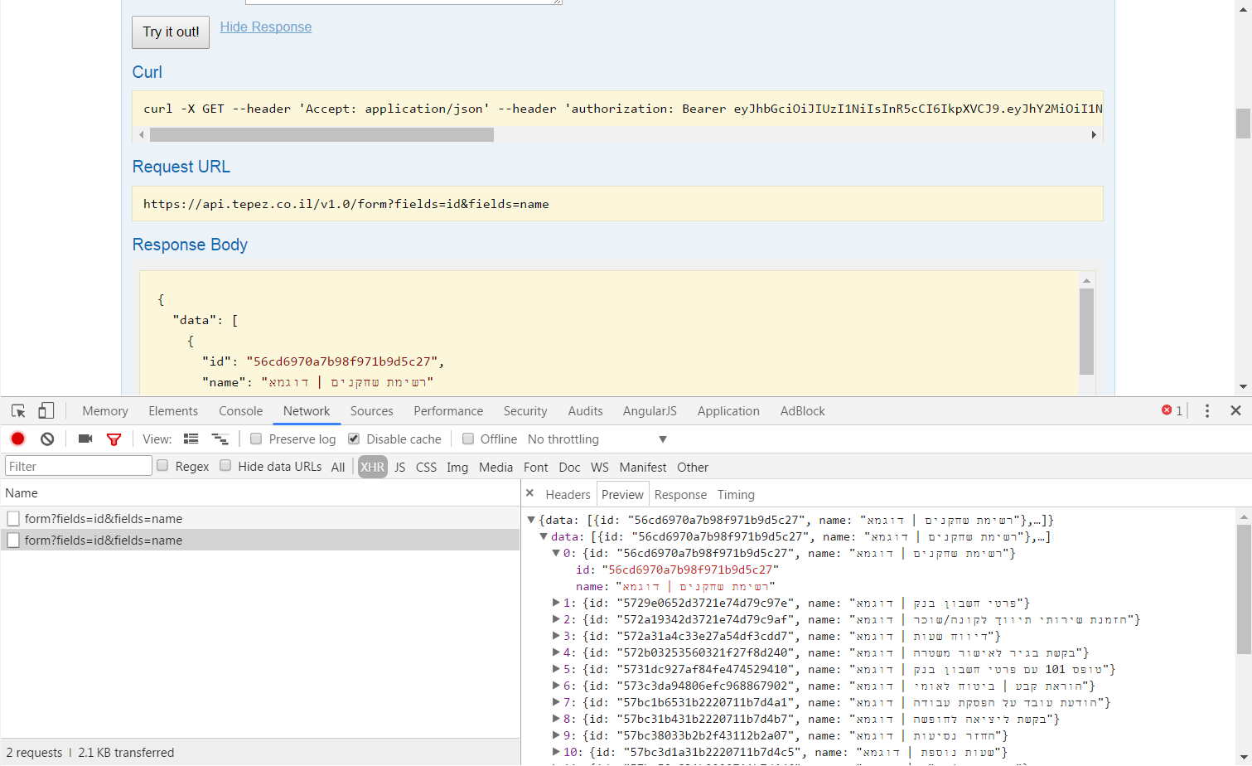Filter requests by CSS type

426,467
